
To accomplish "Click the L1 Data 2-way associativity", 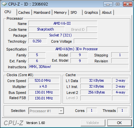I will (120, 80).
